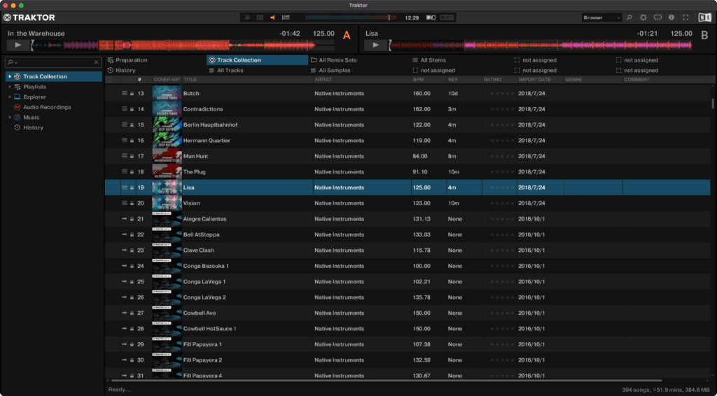Expand the Playlists tree node
Image resolution: width=717 pixels, height=396 pixels.
(x=9, y=87)
